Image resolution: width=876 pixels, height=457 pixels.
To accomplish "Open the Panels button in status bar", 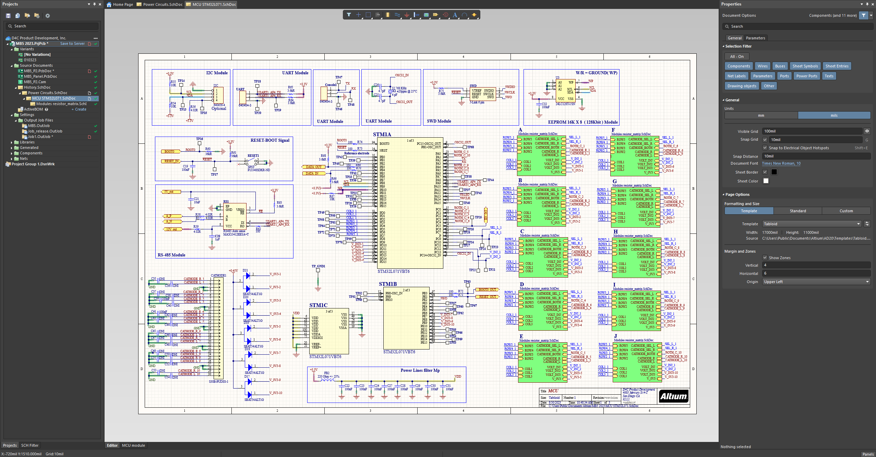I will pyautogui.click(x=868, y=454).
